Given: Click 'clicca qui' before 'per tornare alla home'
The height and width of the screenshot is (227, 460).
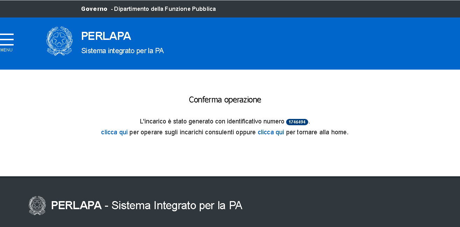Looking at the screenshot, I should pos(271,132).
